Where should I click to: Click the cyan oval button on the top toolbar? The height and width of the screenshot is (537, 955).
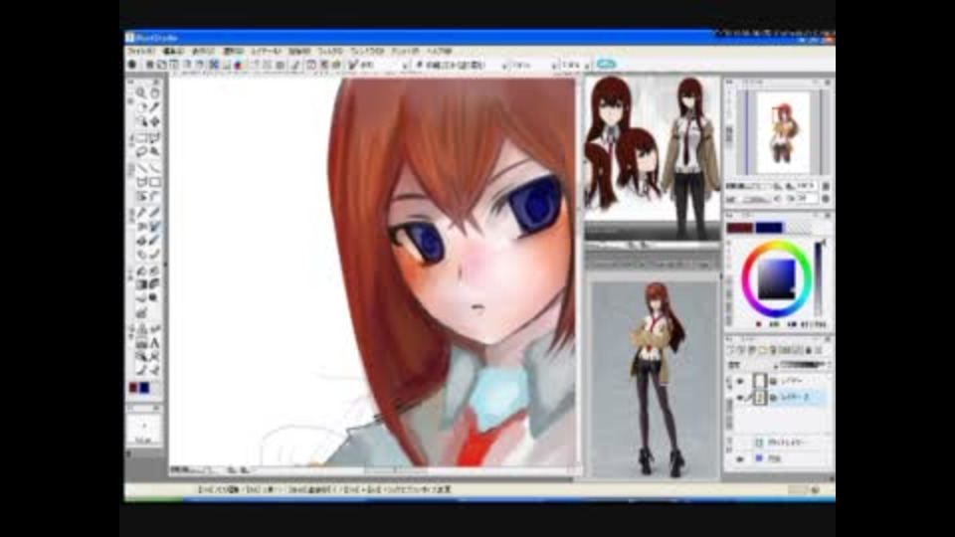point(606,64)
